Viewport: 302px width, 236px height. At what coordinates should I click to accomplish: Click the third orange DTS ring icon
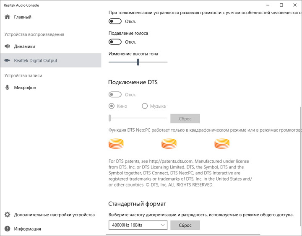[x=222, y=145]
